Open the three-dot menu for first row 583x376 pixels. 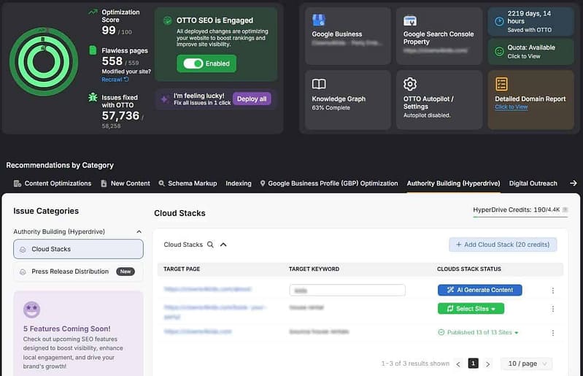click(x=552, y=291)
